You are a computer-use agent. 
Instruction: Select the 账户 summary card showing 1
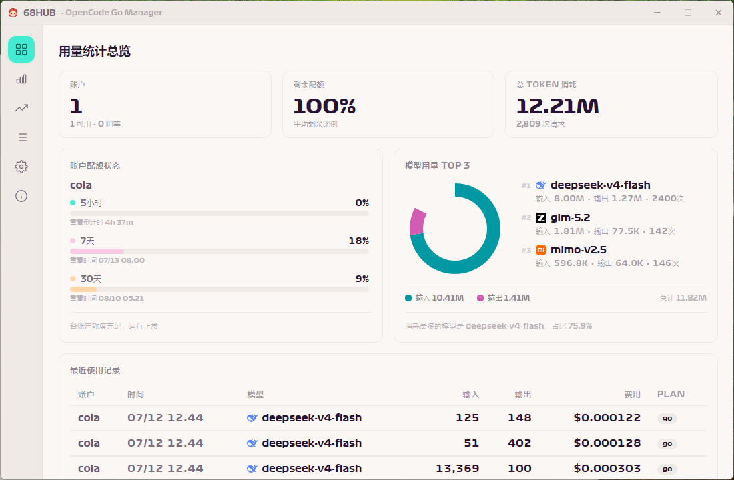pos(165,104)
